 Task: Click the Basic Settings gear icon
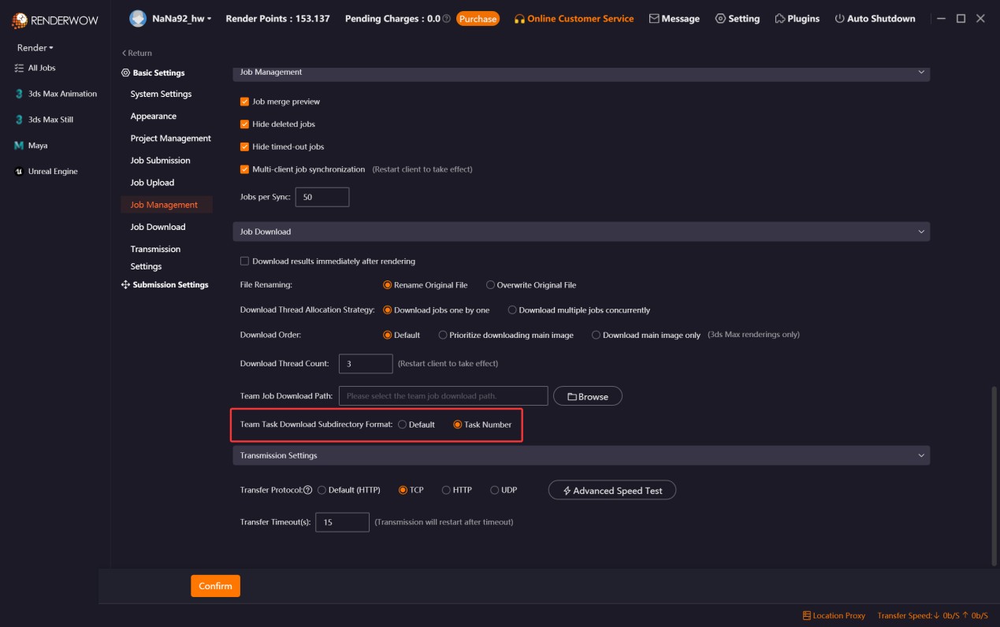click(125, 73)
